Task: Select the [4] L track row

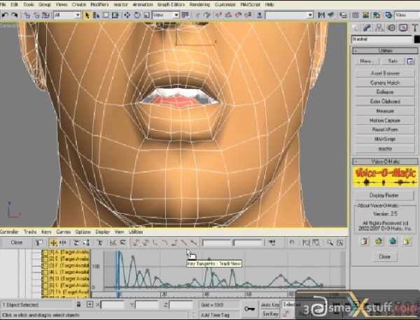Action: pyautogui.click(x=65, y=272)
